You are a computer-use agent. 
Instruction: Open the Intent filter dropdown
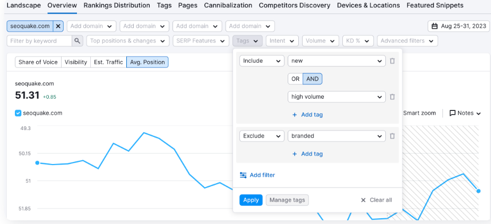tap(282, 41)
